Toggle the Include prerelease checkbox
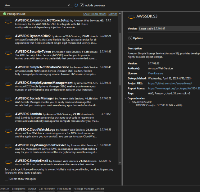 click(82, 5)
